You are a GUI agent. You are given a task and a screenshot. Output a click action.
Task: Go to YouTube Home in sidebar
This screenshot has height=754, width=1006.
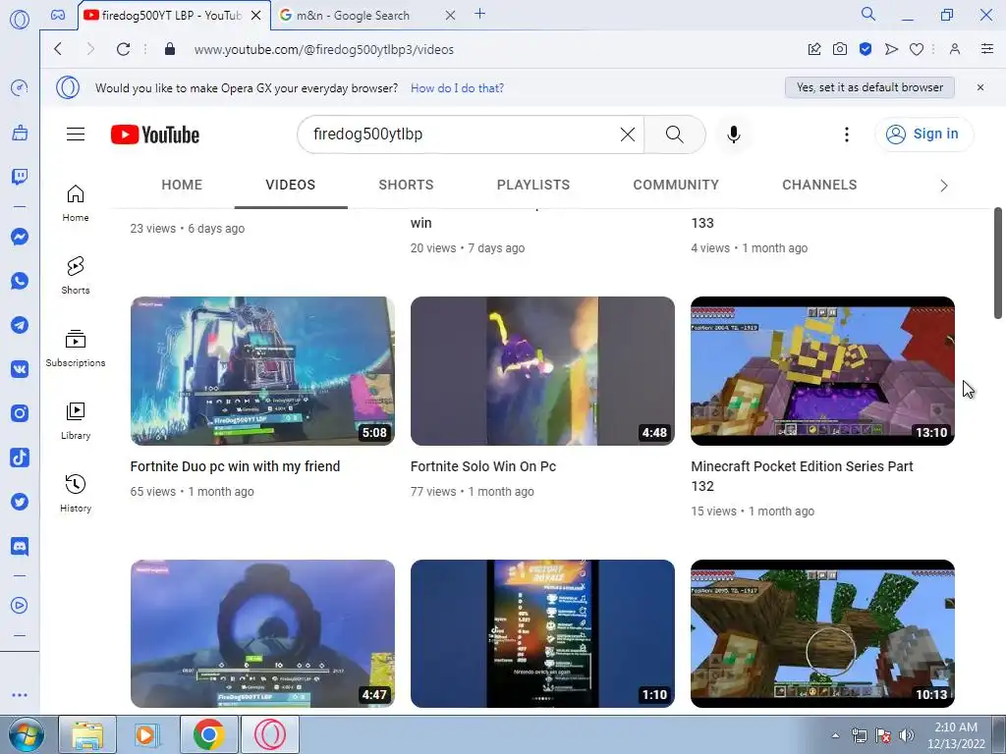coord(76,203)
